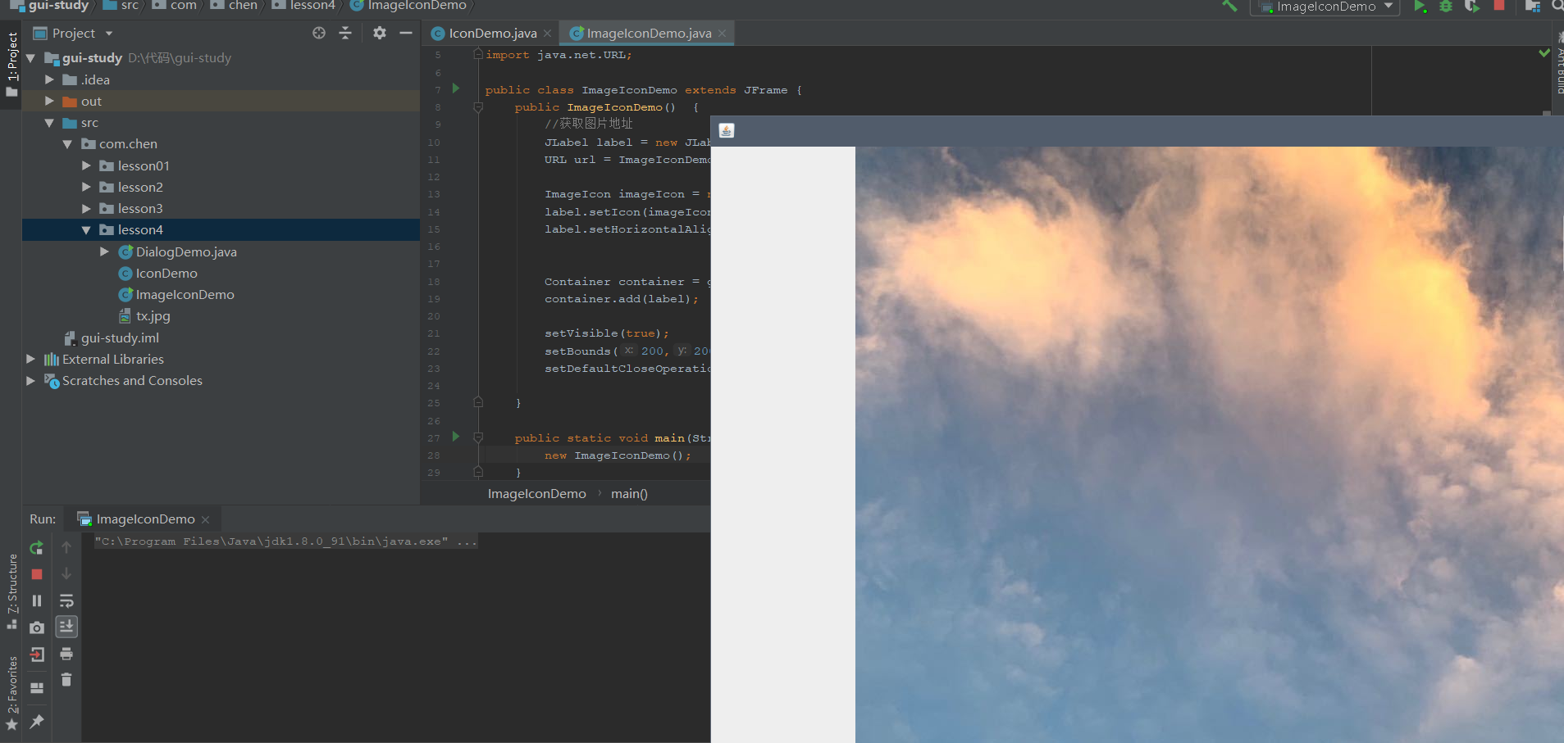This screenshot has height=743, width=1564.
Task: Open the ImageIconDemo run configuration dropdown
Action: (x=1325, y=7)
